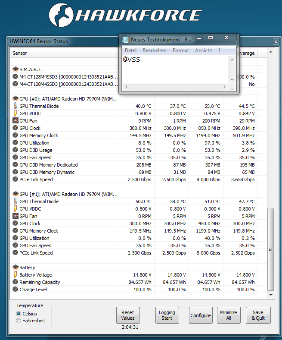282x340 pixels.
Task: Click sensor list scroll up arrow
Action: 271,52
